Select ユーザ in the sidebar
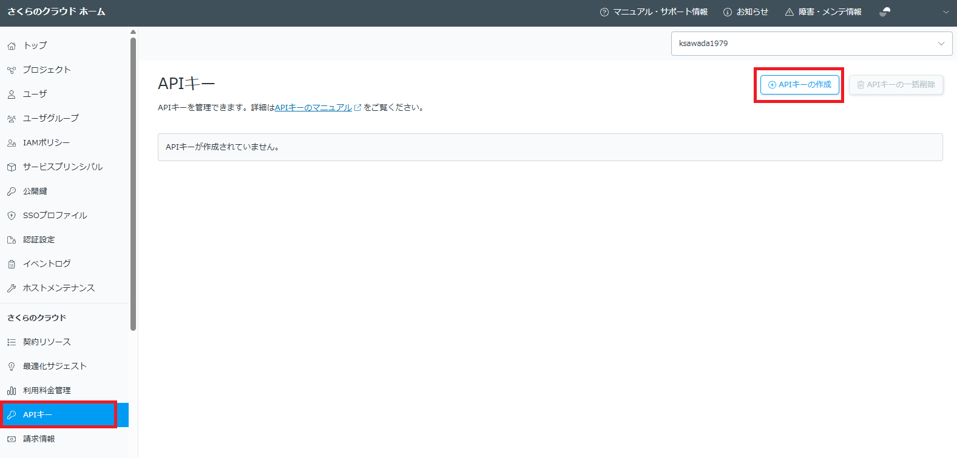 pos(64,94)
